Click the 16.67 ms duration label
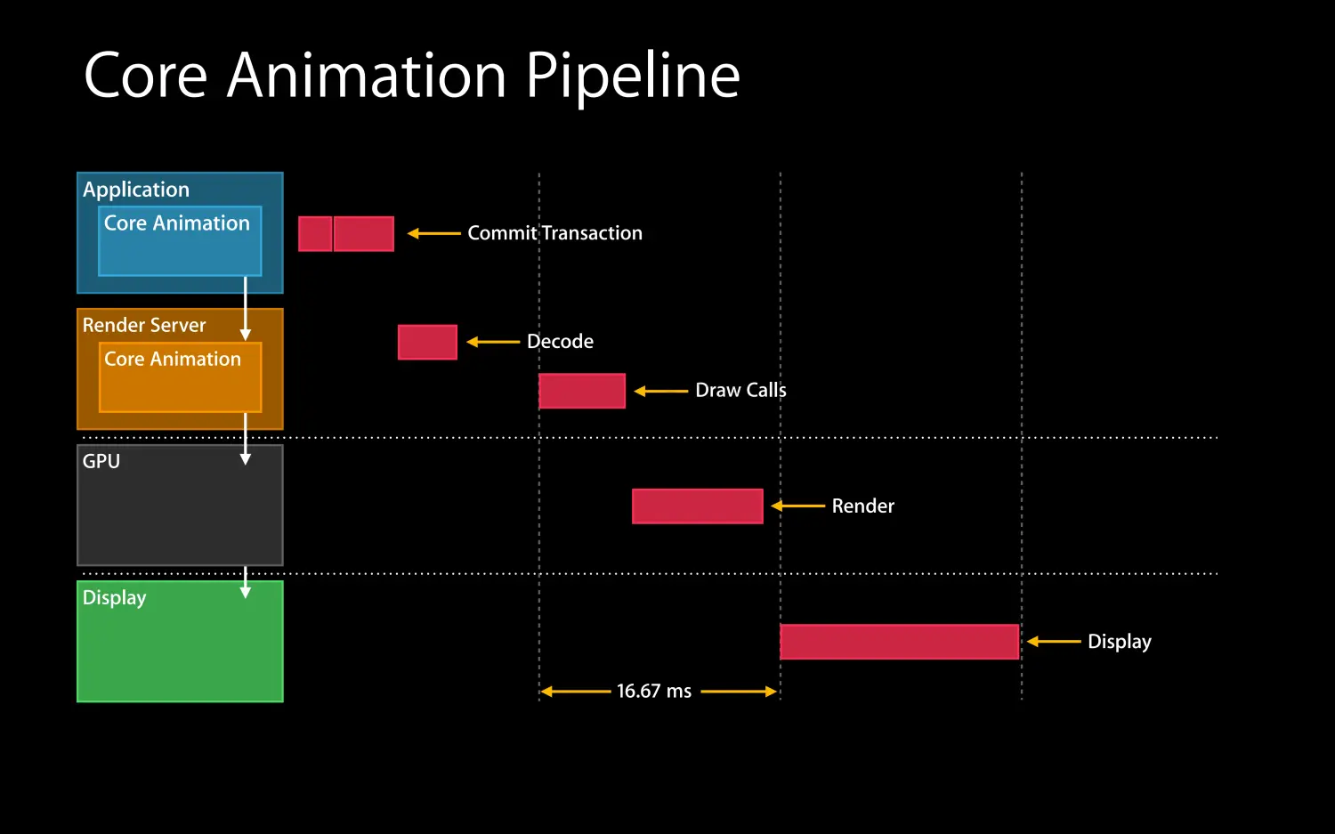1335x834 pixels. pos(654,692)
